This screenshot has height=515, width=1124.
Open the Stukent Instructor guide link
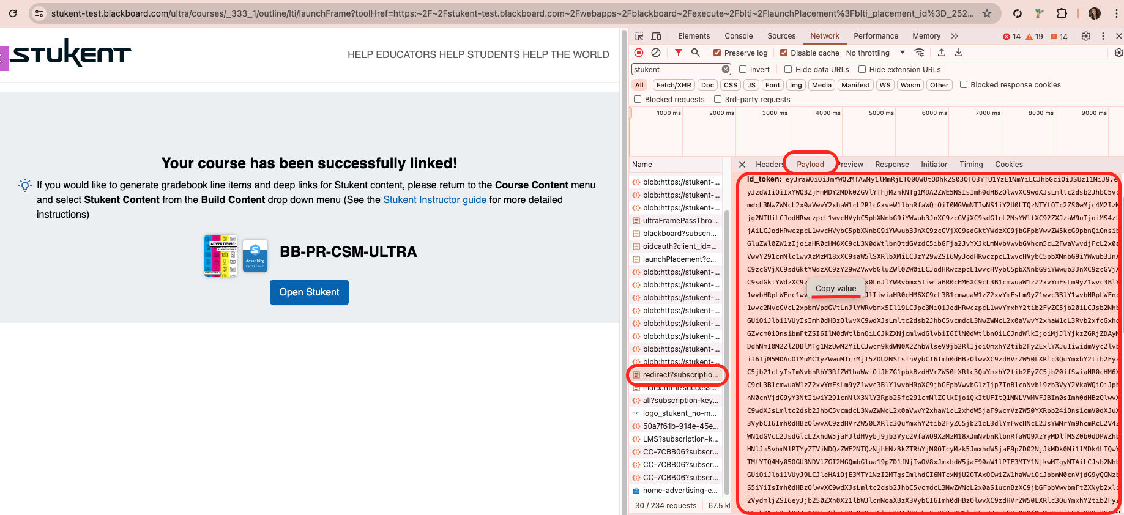[434, 199]
